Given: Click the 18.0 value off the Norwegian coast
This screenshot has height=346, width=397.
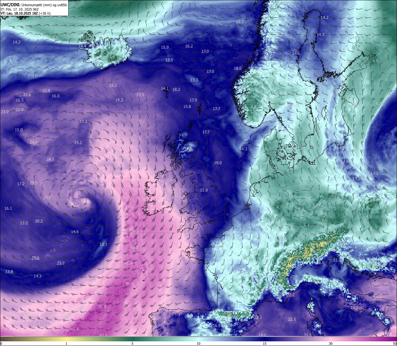Looking at the screenshot, I should tap(238, 68).
